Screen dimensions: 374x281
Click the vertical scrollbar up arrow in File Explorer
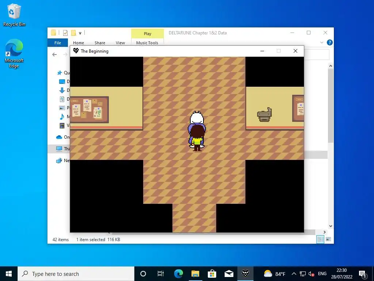[331, 66]
